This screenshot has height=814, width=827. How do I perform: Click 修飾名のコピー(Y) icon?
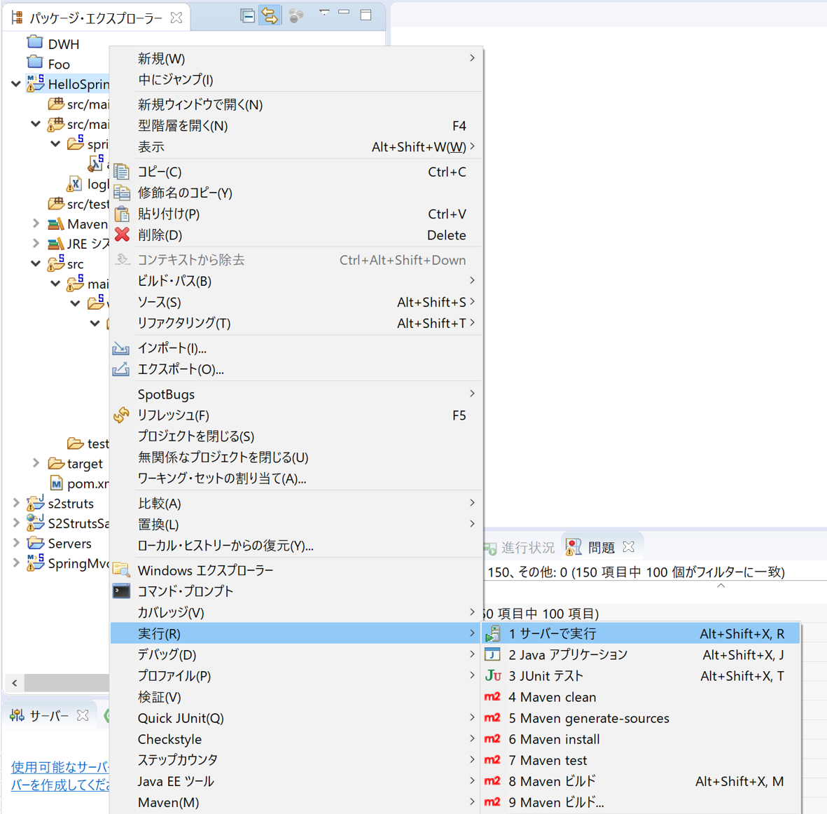coord(121,193)
